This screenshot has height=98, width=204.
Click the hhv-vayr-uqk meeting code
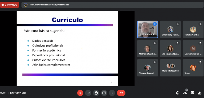tap(18, 93)
